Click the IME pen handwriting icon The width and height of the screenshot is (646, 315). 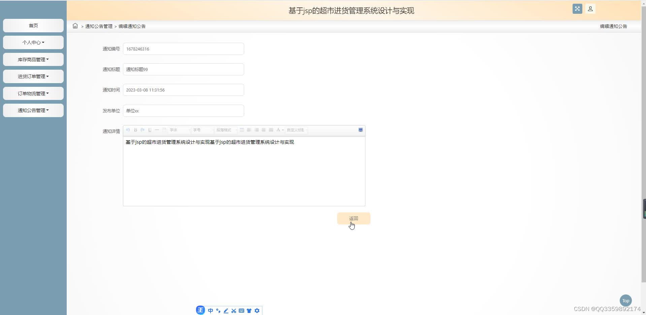click(x=226, y=311)
